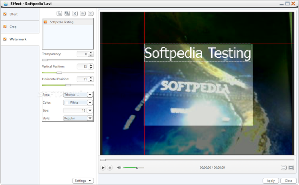Decrease Horizontal Position with down arrow
This screenshot has width=299, height=185.
[x=91, y=80]
